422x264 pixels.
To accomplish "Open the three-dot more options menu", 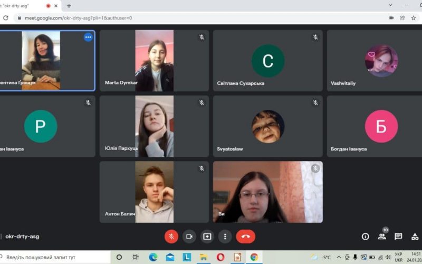I will point(225,237).
